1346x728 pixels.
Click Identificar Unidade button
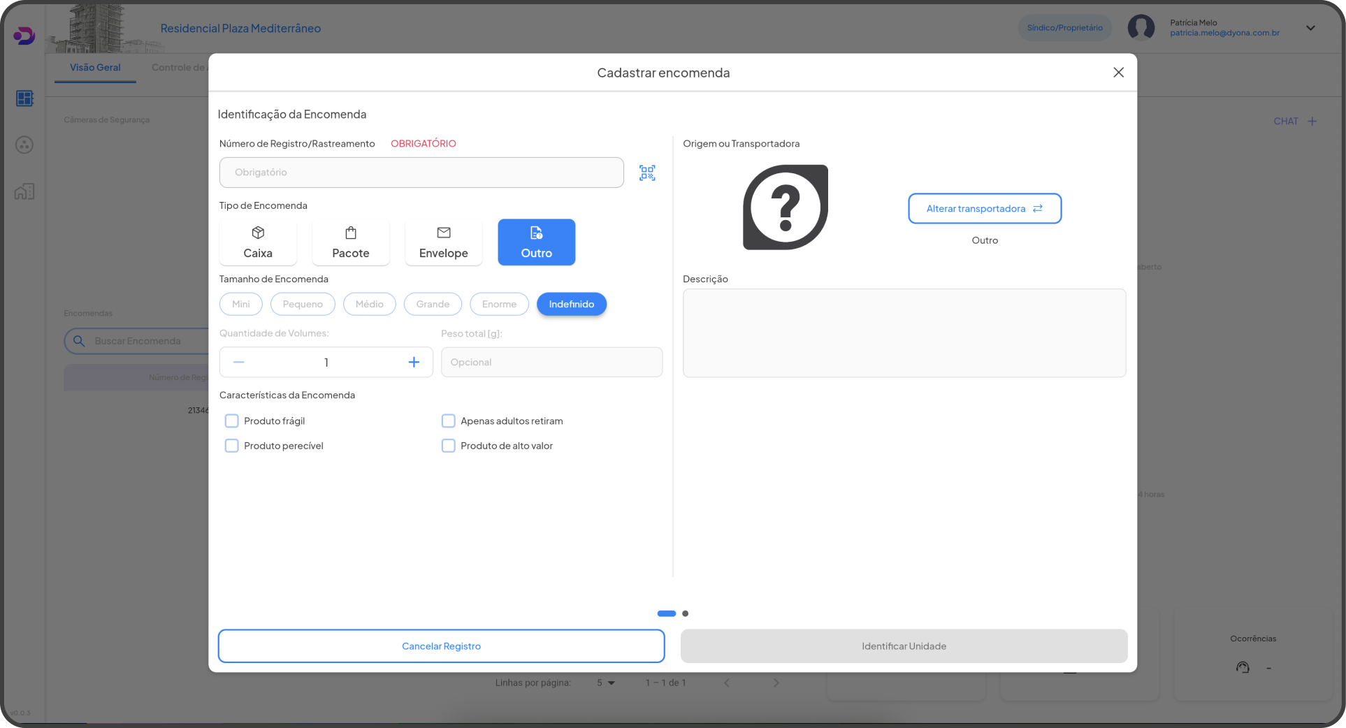(904, 646)
